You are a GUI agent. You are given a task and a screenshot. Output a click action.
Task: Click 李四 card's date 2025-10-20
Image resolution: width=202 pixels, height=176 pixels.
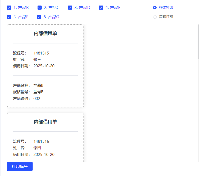(x=44, y=154)
